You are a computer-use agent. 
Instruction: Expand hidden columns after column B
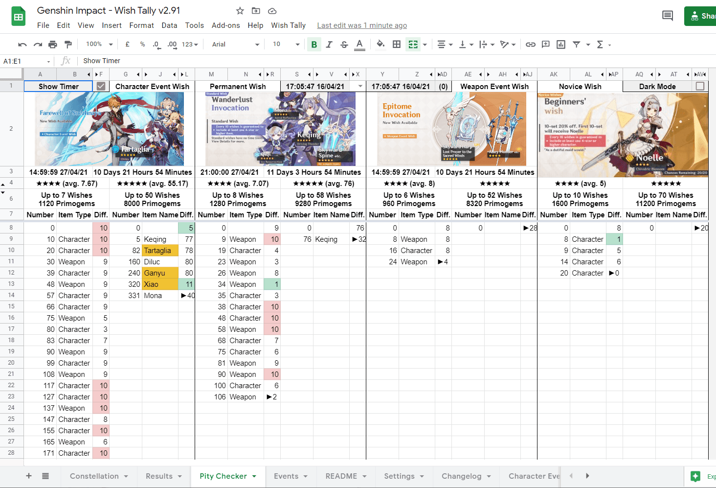point(89,74)
